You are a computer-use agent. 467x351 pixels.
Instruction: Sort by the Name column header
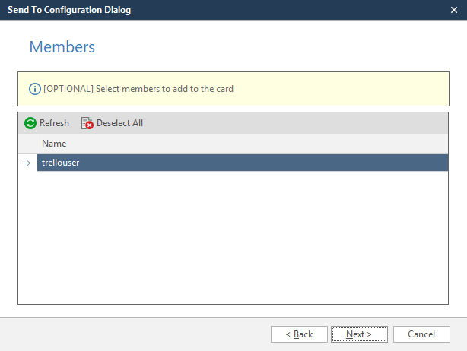coord(54,144)
